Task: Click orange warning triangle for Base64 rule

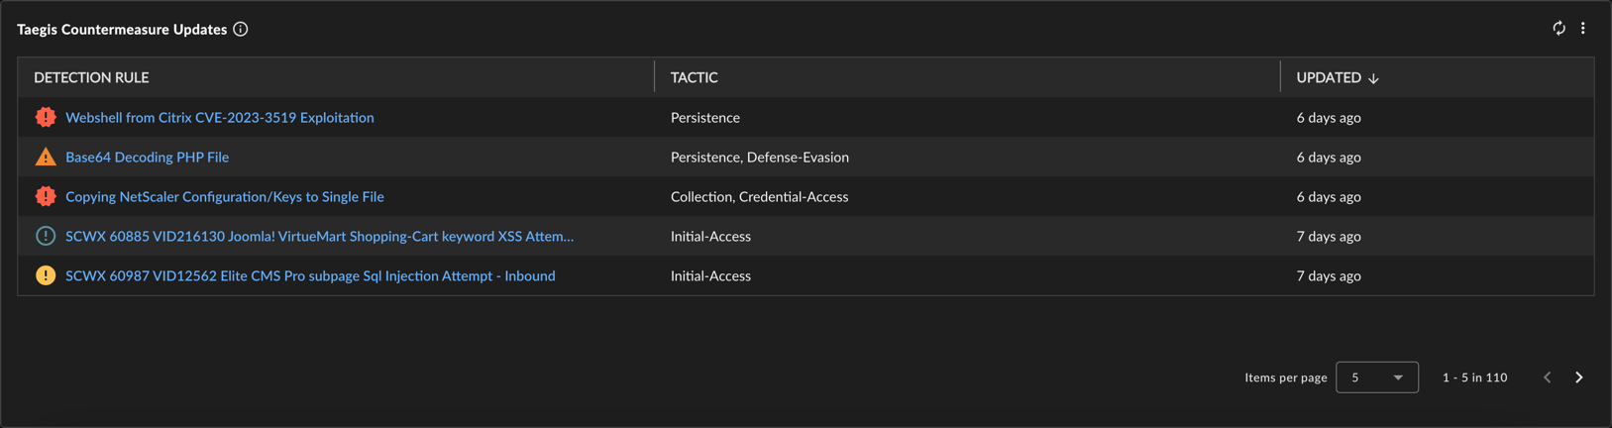Action: point(46,157)
